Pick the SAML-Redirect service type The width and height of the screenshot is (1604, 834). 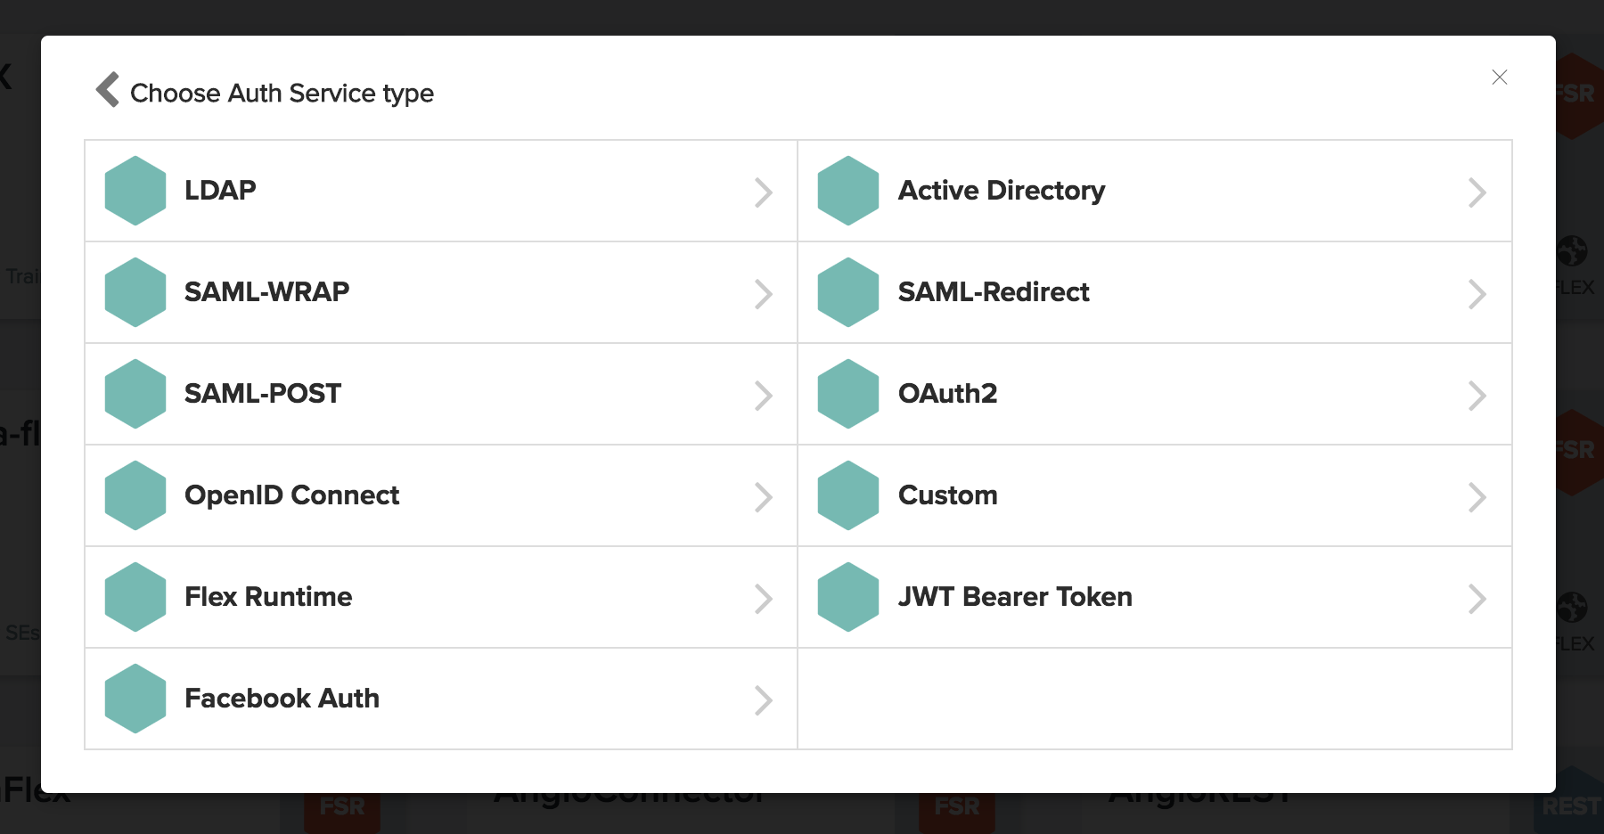coord(993,292)
